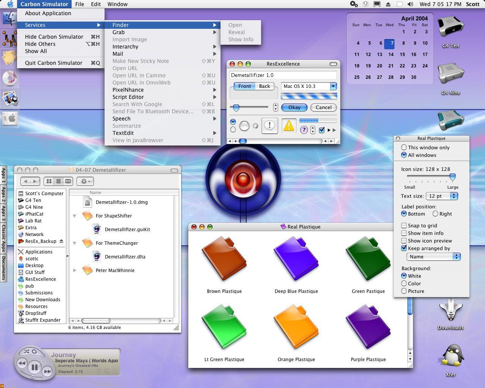Select Color background radio button

[x=404, y=283]
